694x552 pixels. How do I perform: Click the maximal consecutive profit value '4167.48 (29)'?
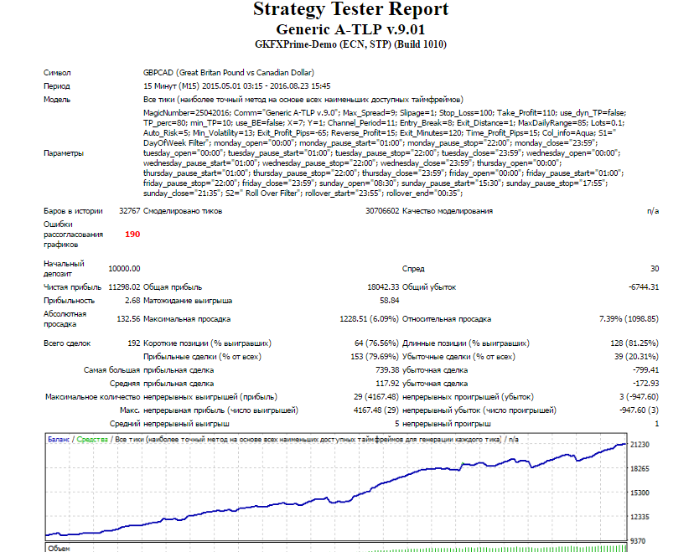[x=376, y=410]
